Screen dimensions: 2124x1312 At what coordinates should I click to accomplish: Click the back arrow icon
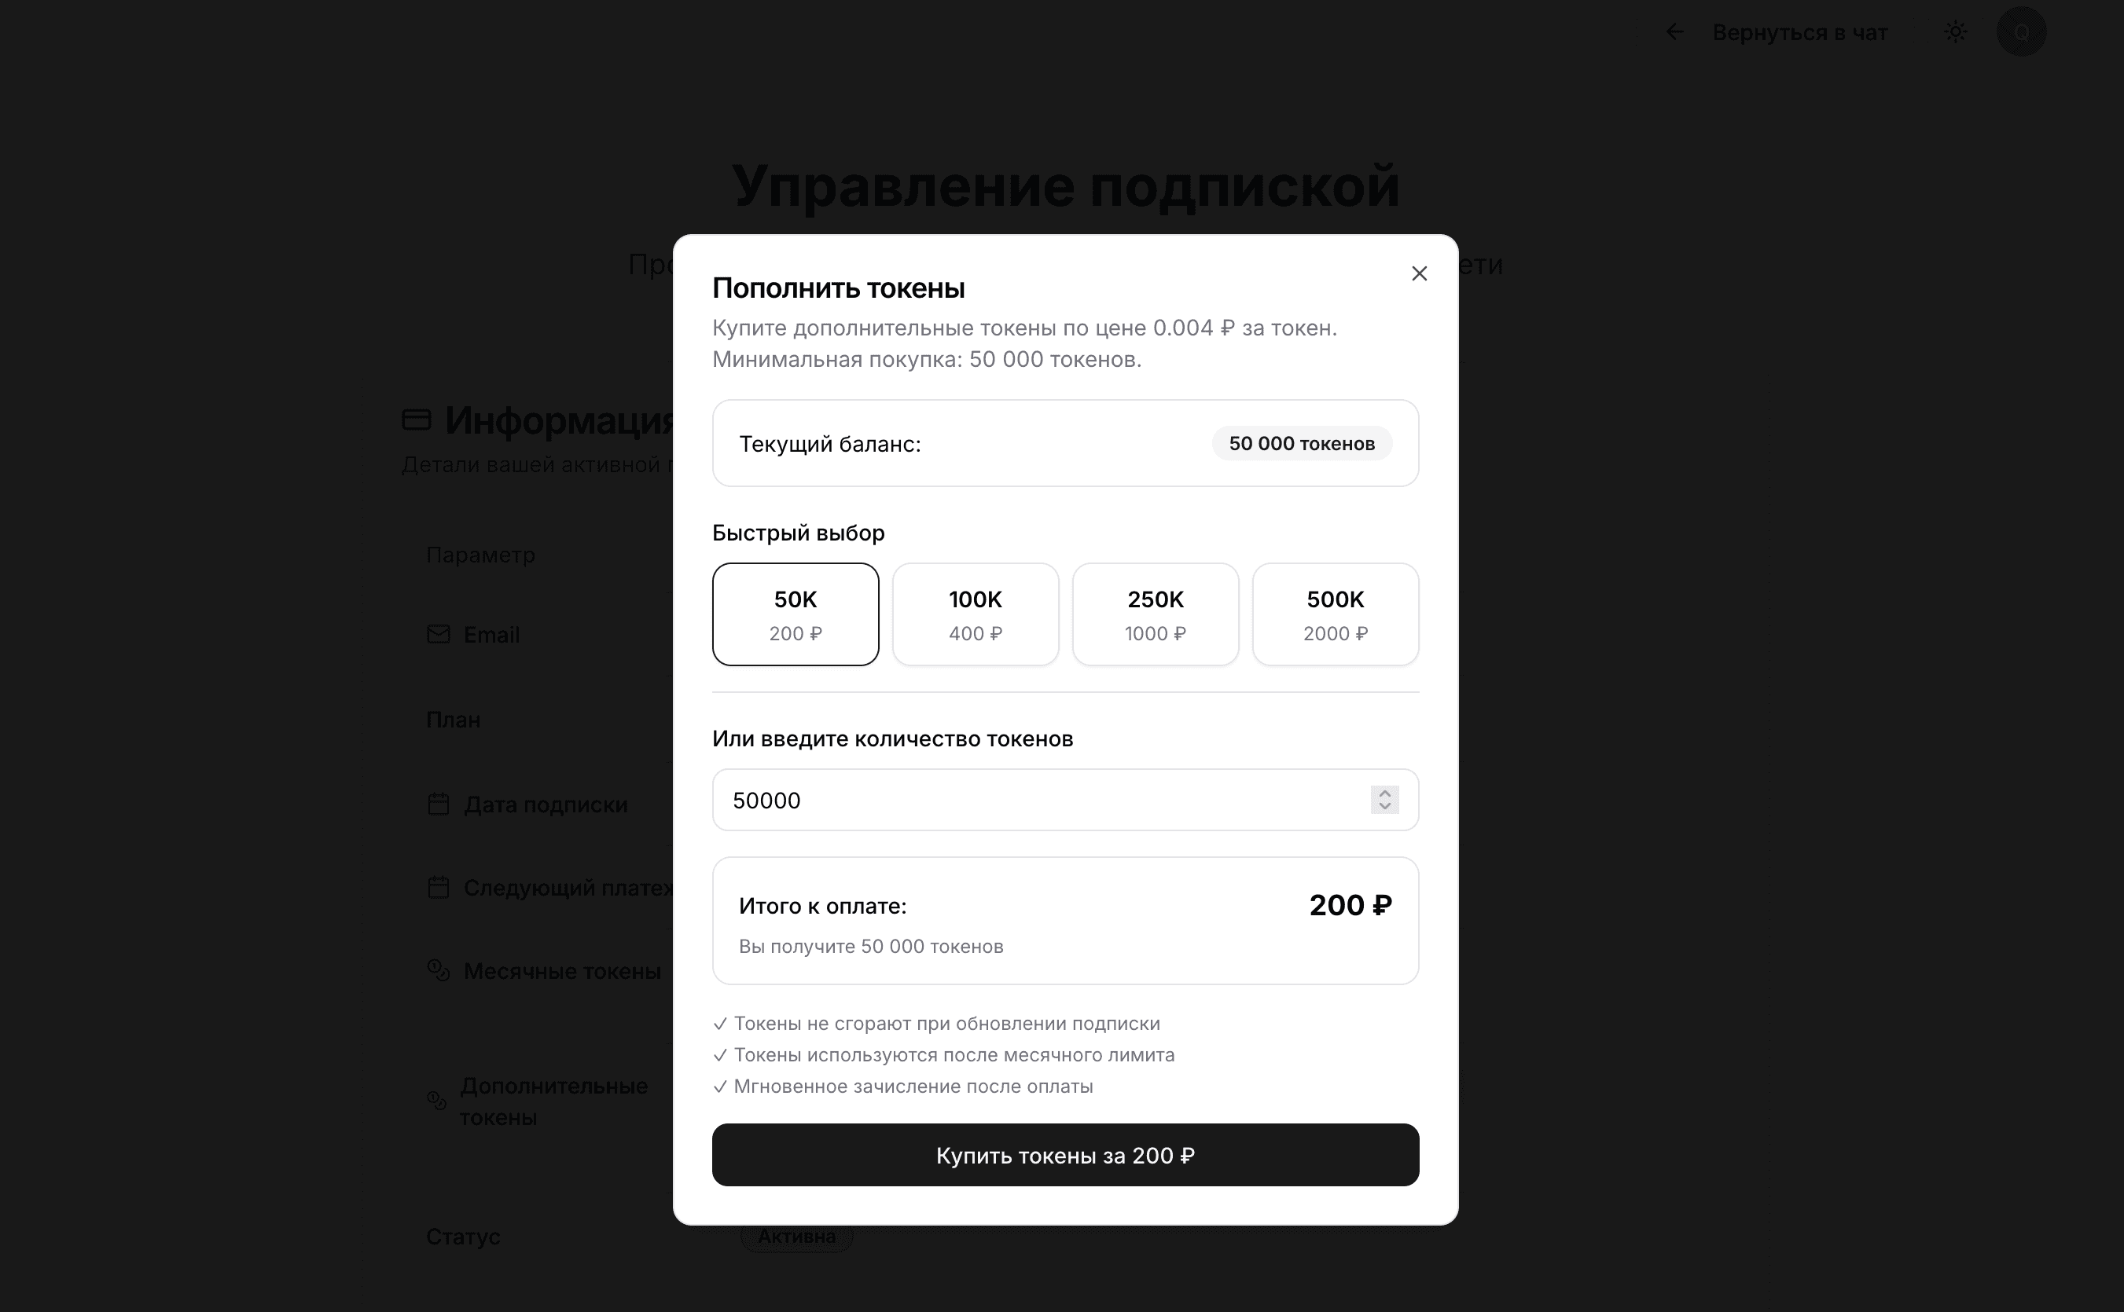click(x=1674, y=33)
